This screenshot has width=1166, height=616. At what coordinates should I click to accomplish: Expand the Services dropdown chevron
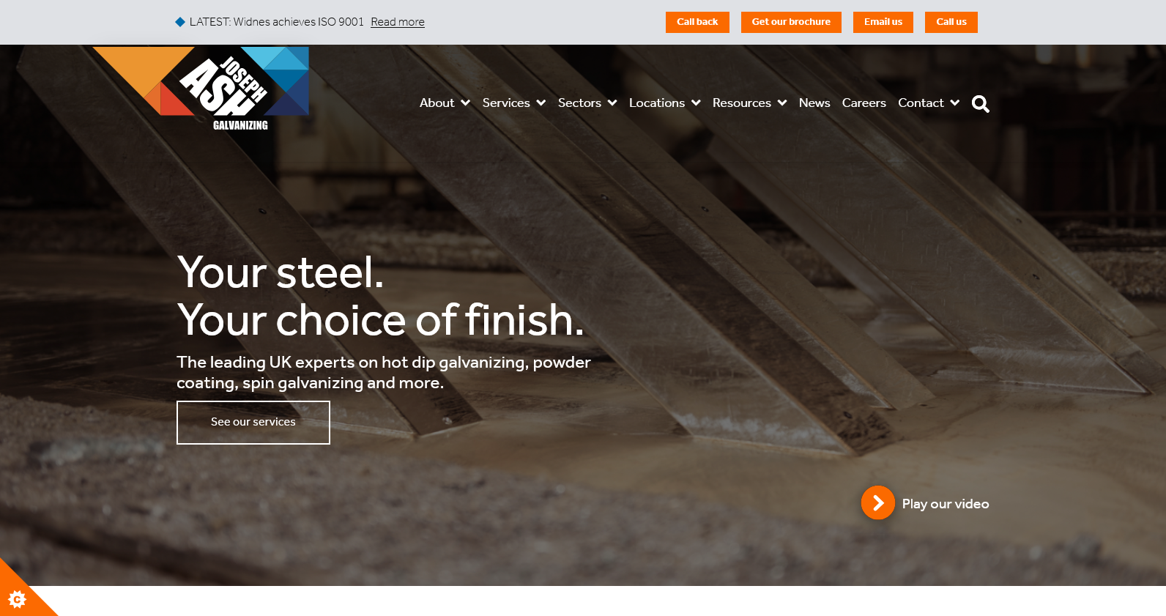tap(541, 103)
